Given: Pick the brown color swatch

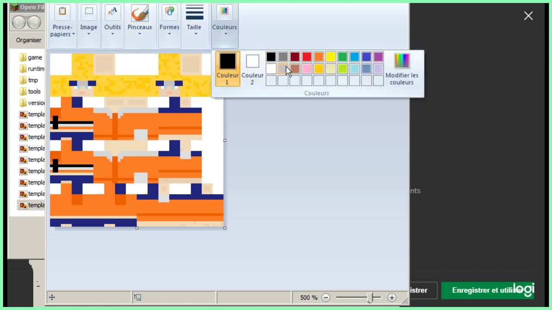Looking at the screenshot, I should 295,68.
